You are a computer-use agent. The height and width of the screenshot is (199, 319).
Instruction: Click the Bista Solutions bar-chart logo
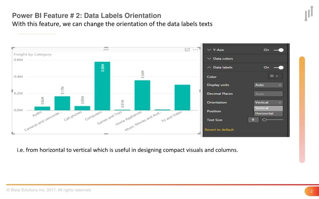[308, 13]
